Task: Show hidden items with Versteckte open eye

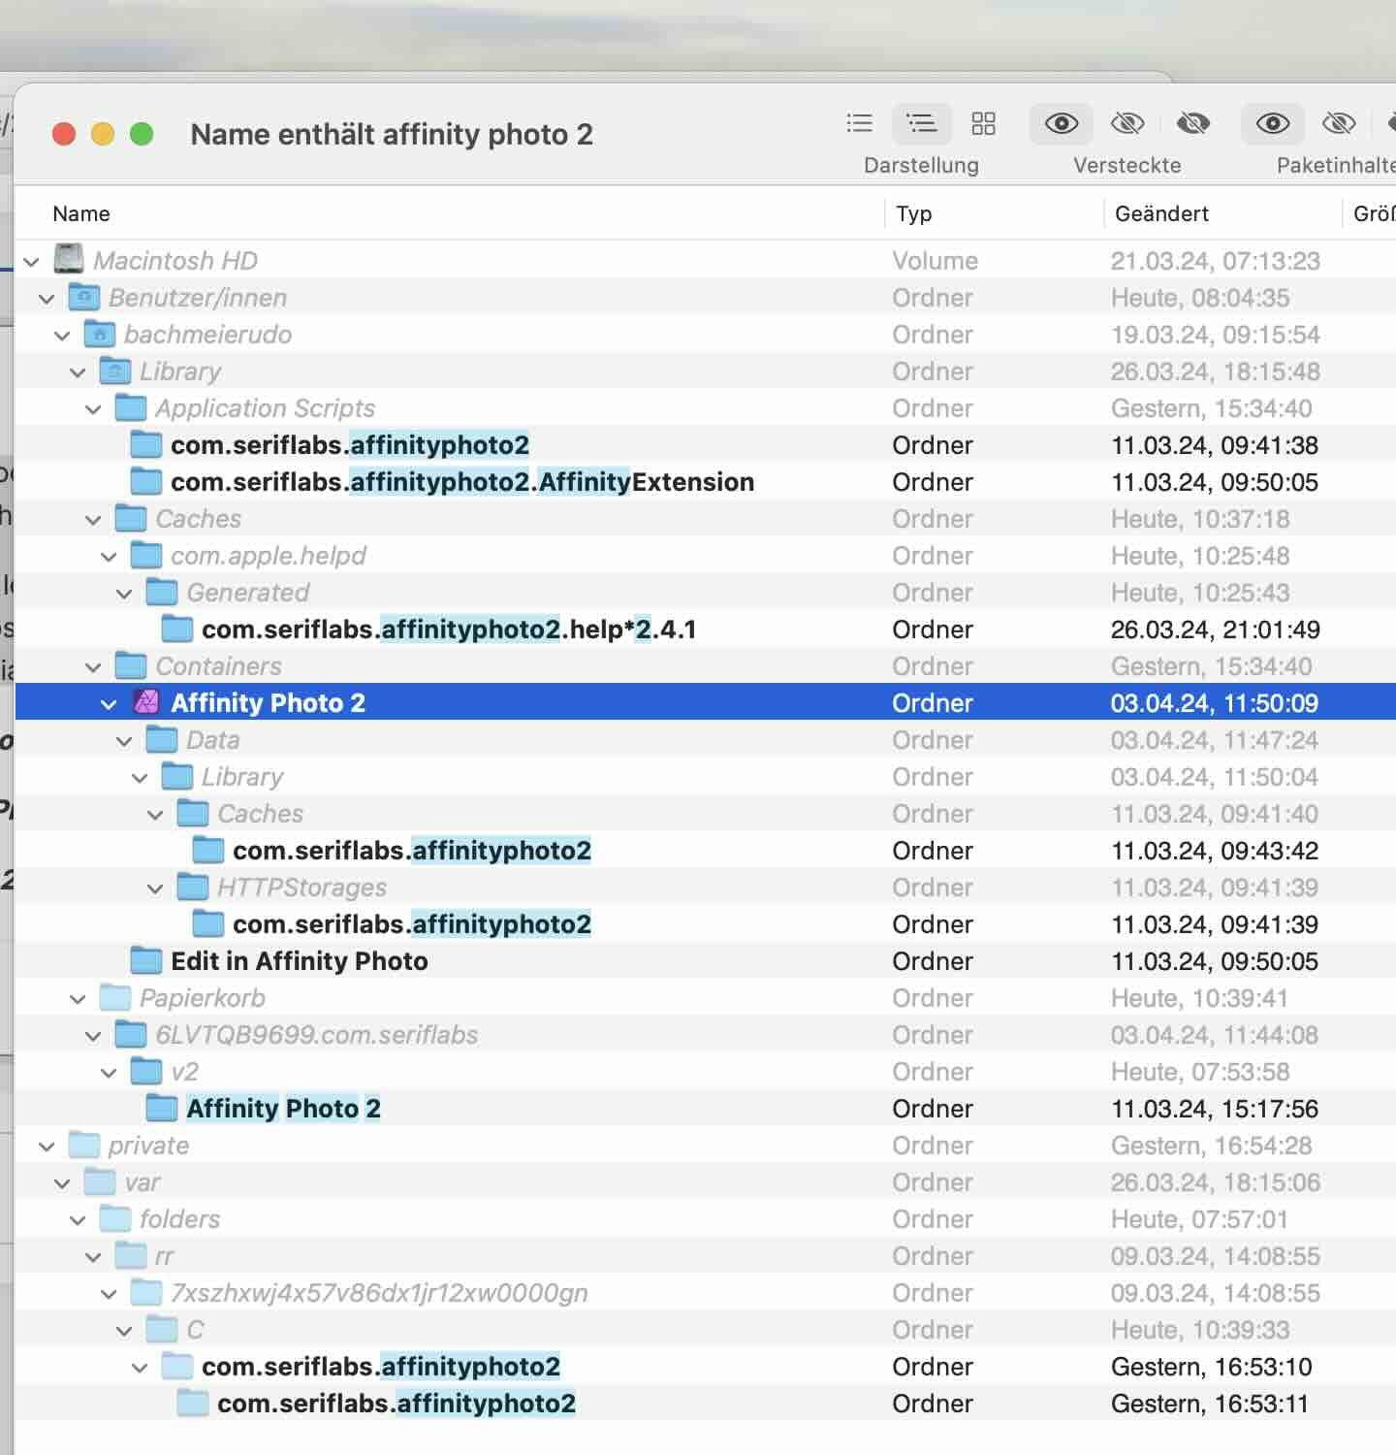Action: (x=1061, y=123)
